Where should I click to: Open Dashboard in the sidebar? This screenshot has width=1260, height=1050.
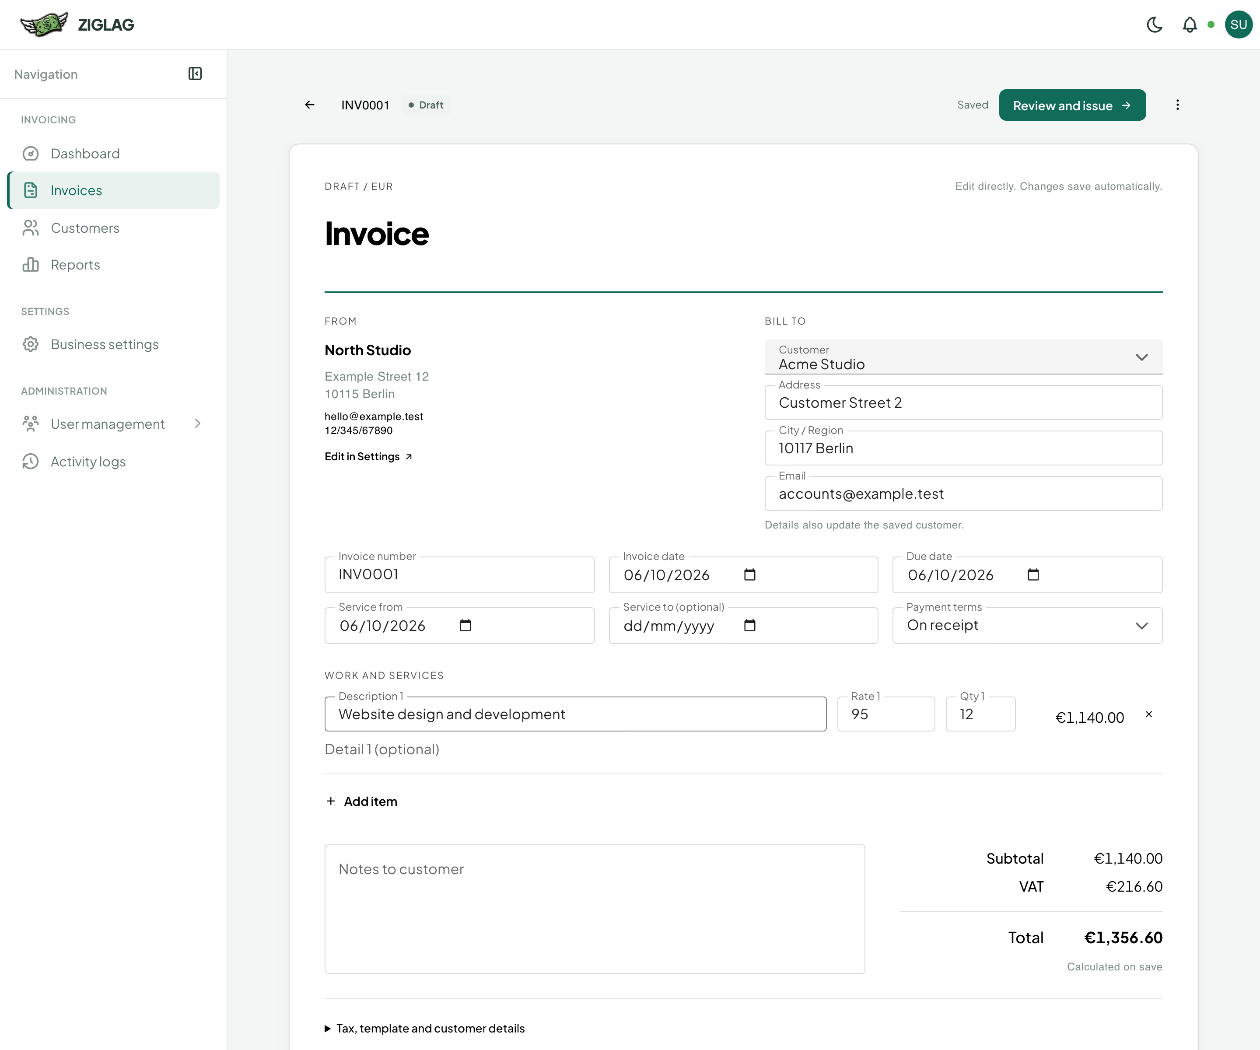[113, 154]
